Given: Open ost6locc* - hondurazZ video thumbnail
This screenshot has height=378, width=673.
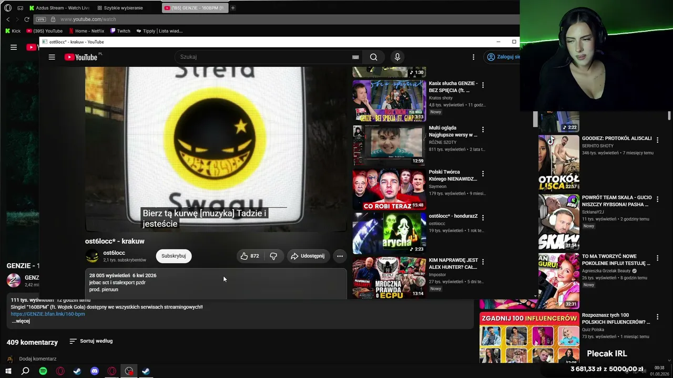Looking at the screenshot, I should coord(389,233).
